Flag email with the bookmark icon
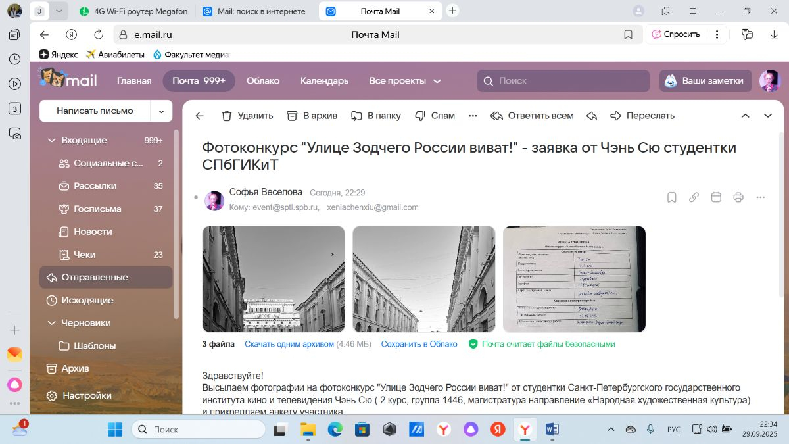 671,197
